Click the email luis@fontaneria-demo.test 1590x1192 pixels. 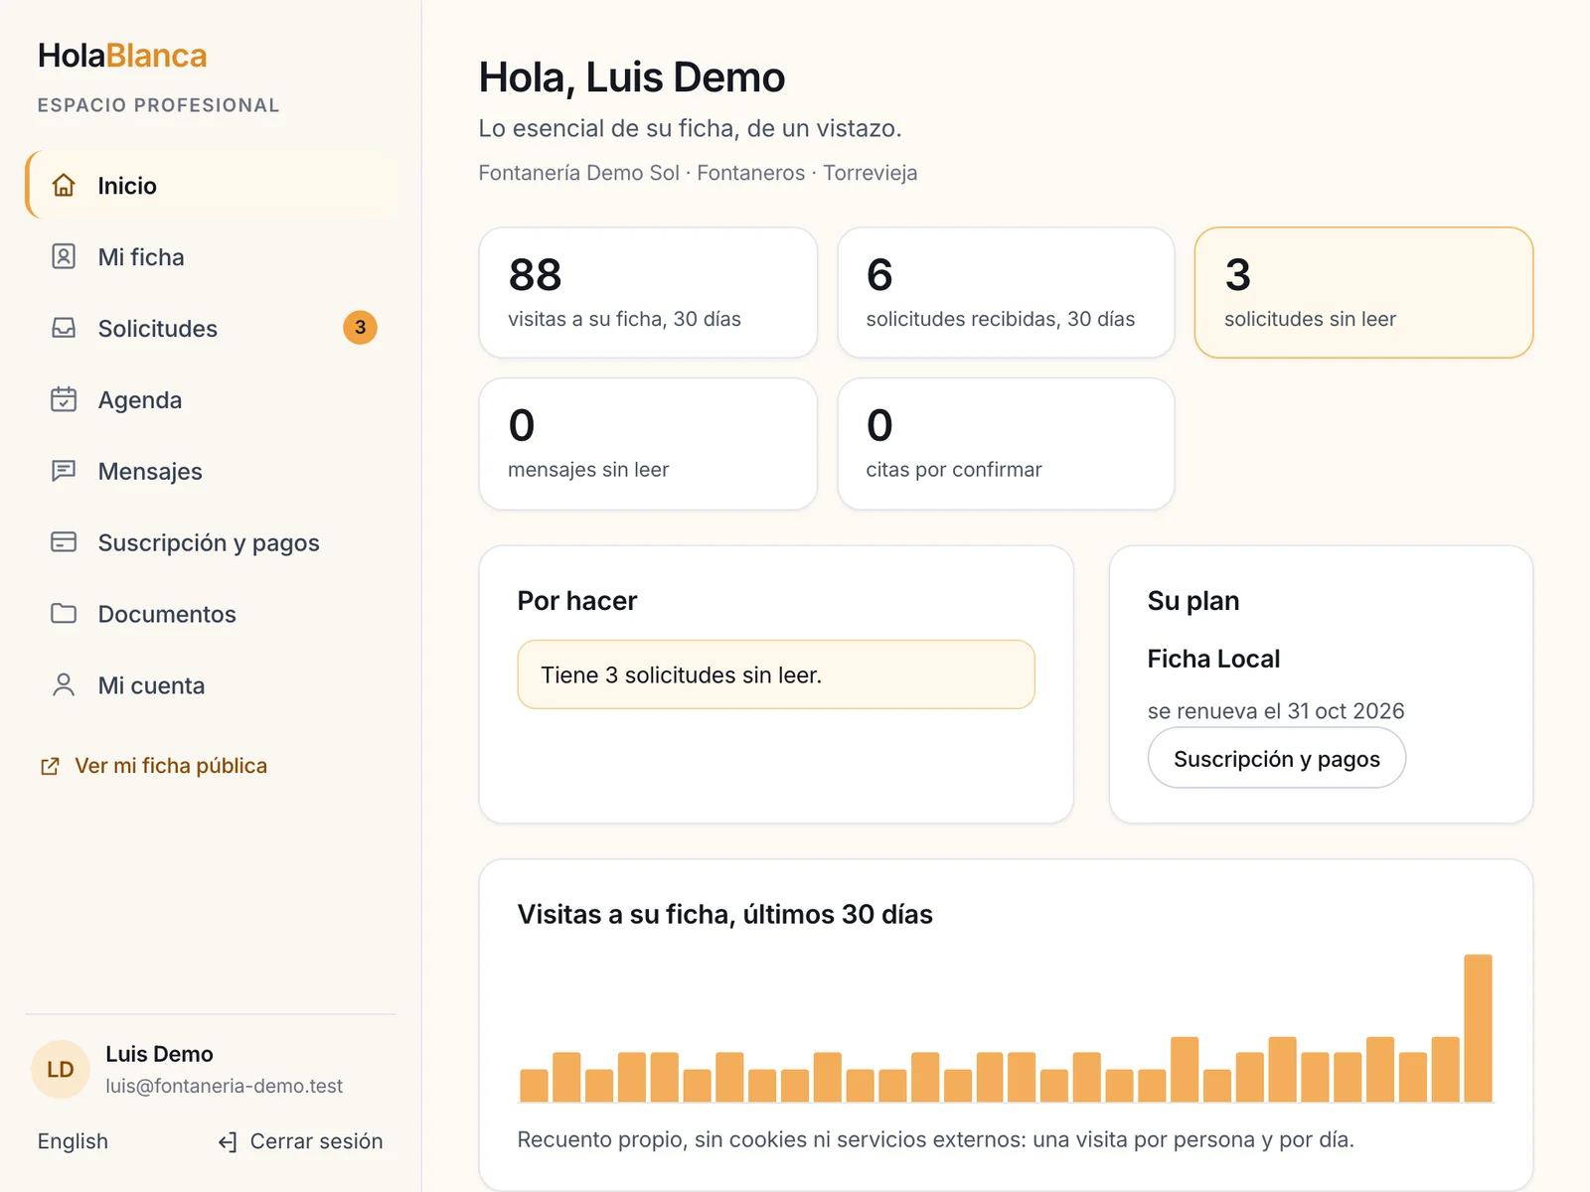tap(225, 1087)
